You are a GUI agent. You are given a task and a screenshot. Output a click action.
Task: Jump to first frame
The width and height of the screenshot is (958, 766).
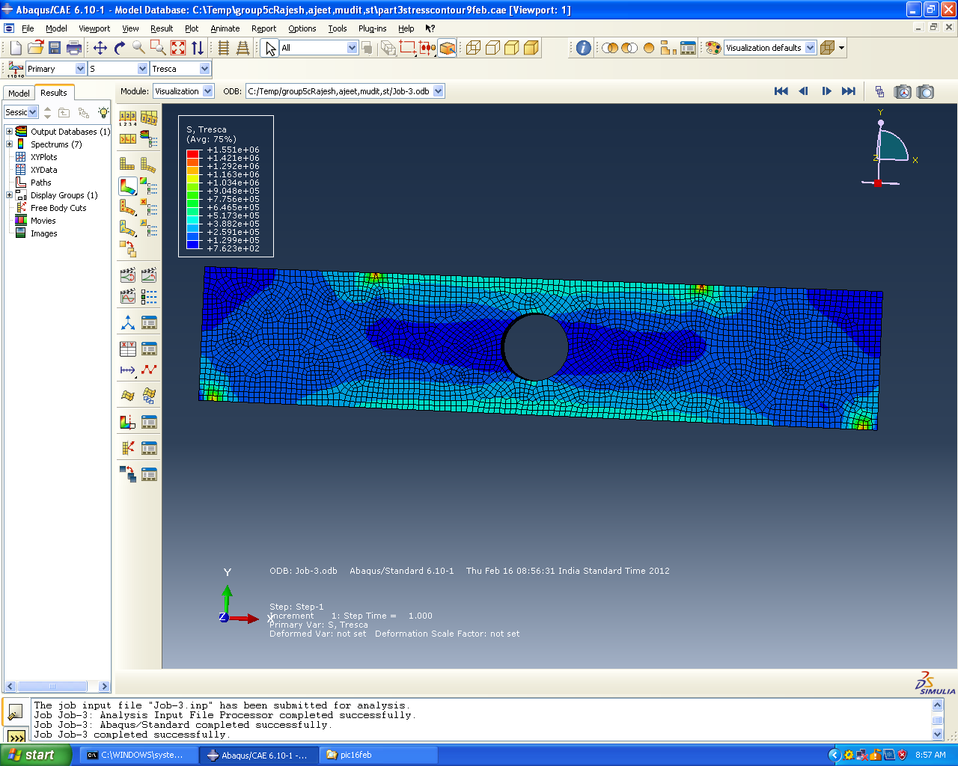781,91
